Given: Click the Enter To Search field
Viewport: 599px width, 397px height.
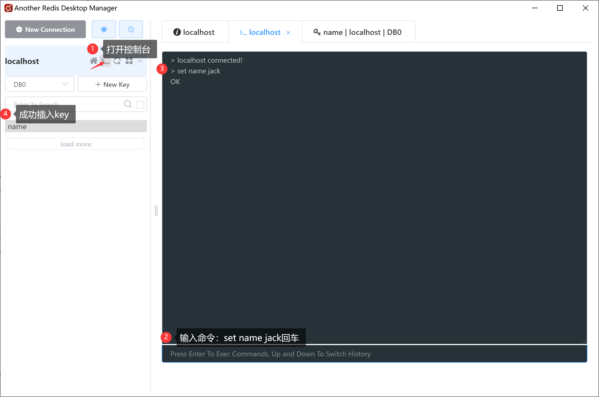Looking at the screenshot, I should tap(88, 102).
